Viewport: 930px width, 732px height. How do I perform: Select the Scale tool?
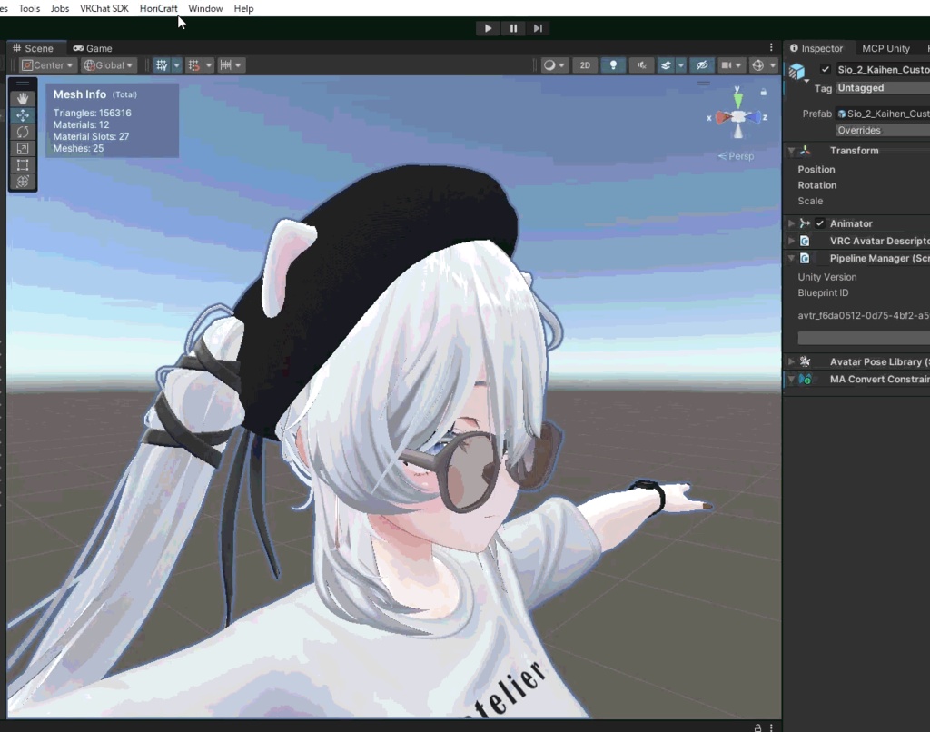pos(23,148)
